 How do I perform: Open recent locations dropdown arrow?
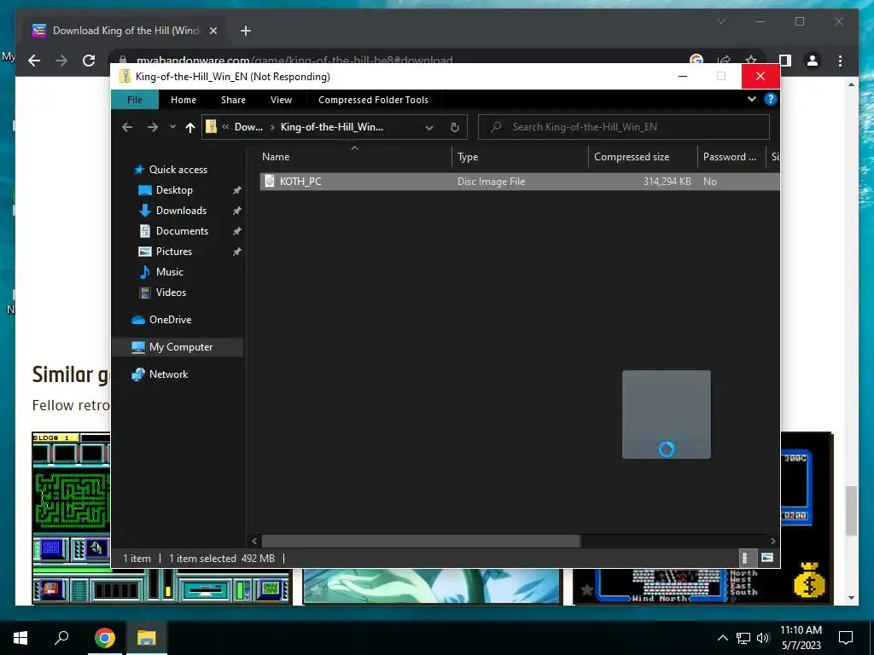point(172,127)
